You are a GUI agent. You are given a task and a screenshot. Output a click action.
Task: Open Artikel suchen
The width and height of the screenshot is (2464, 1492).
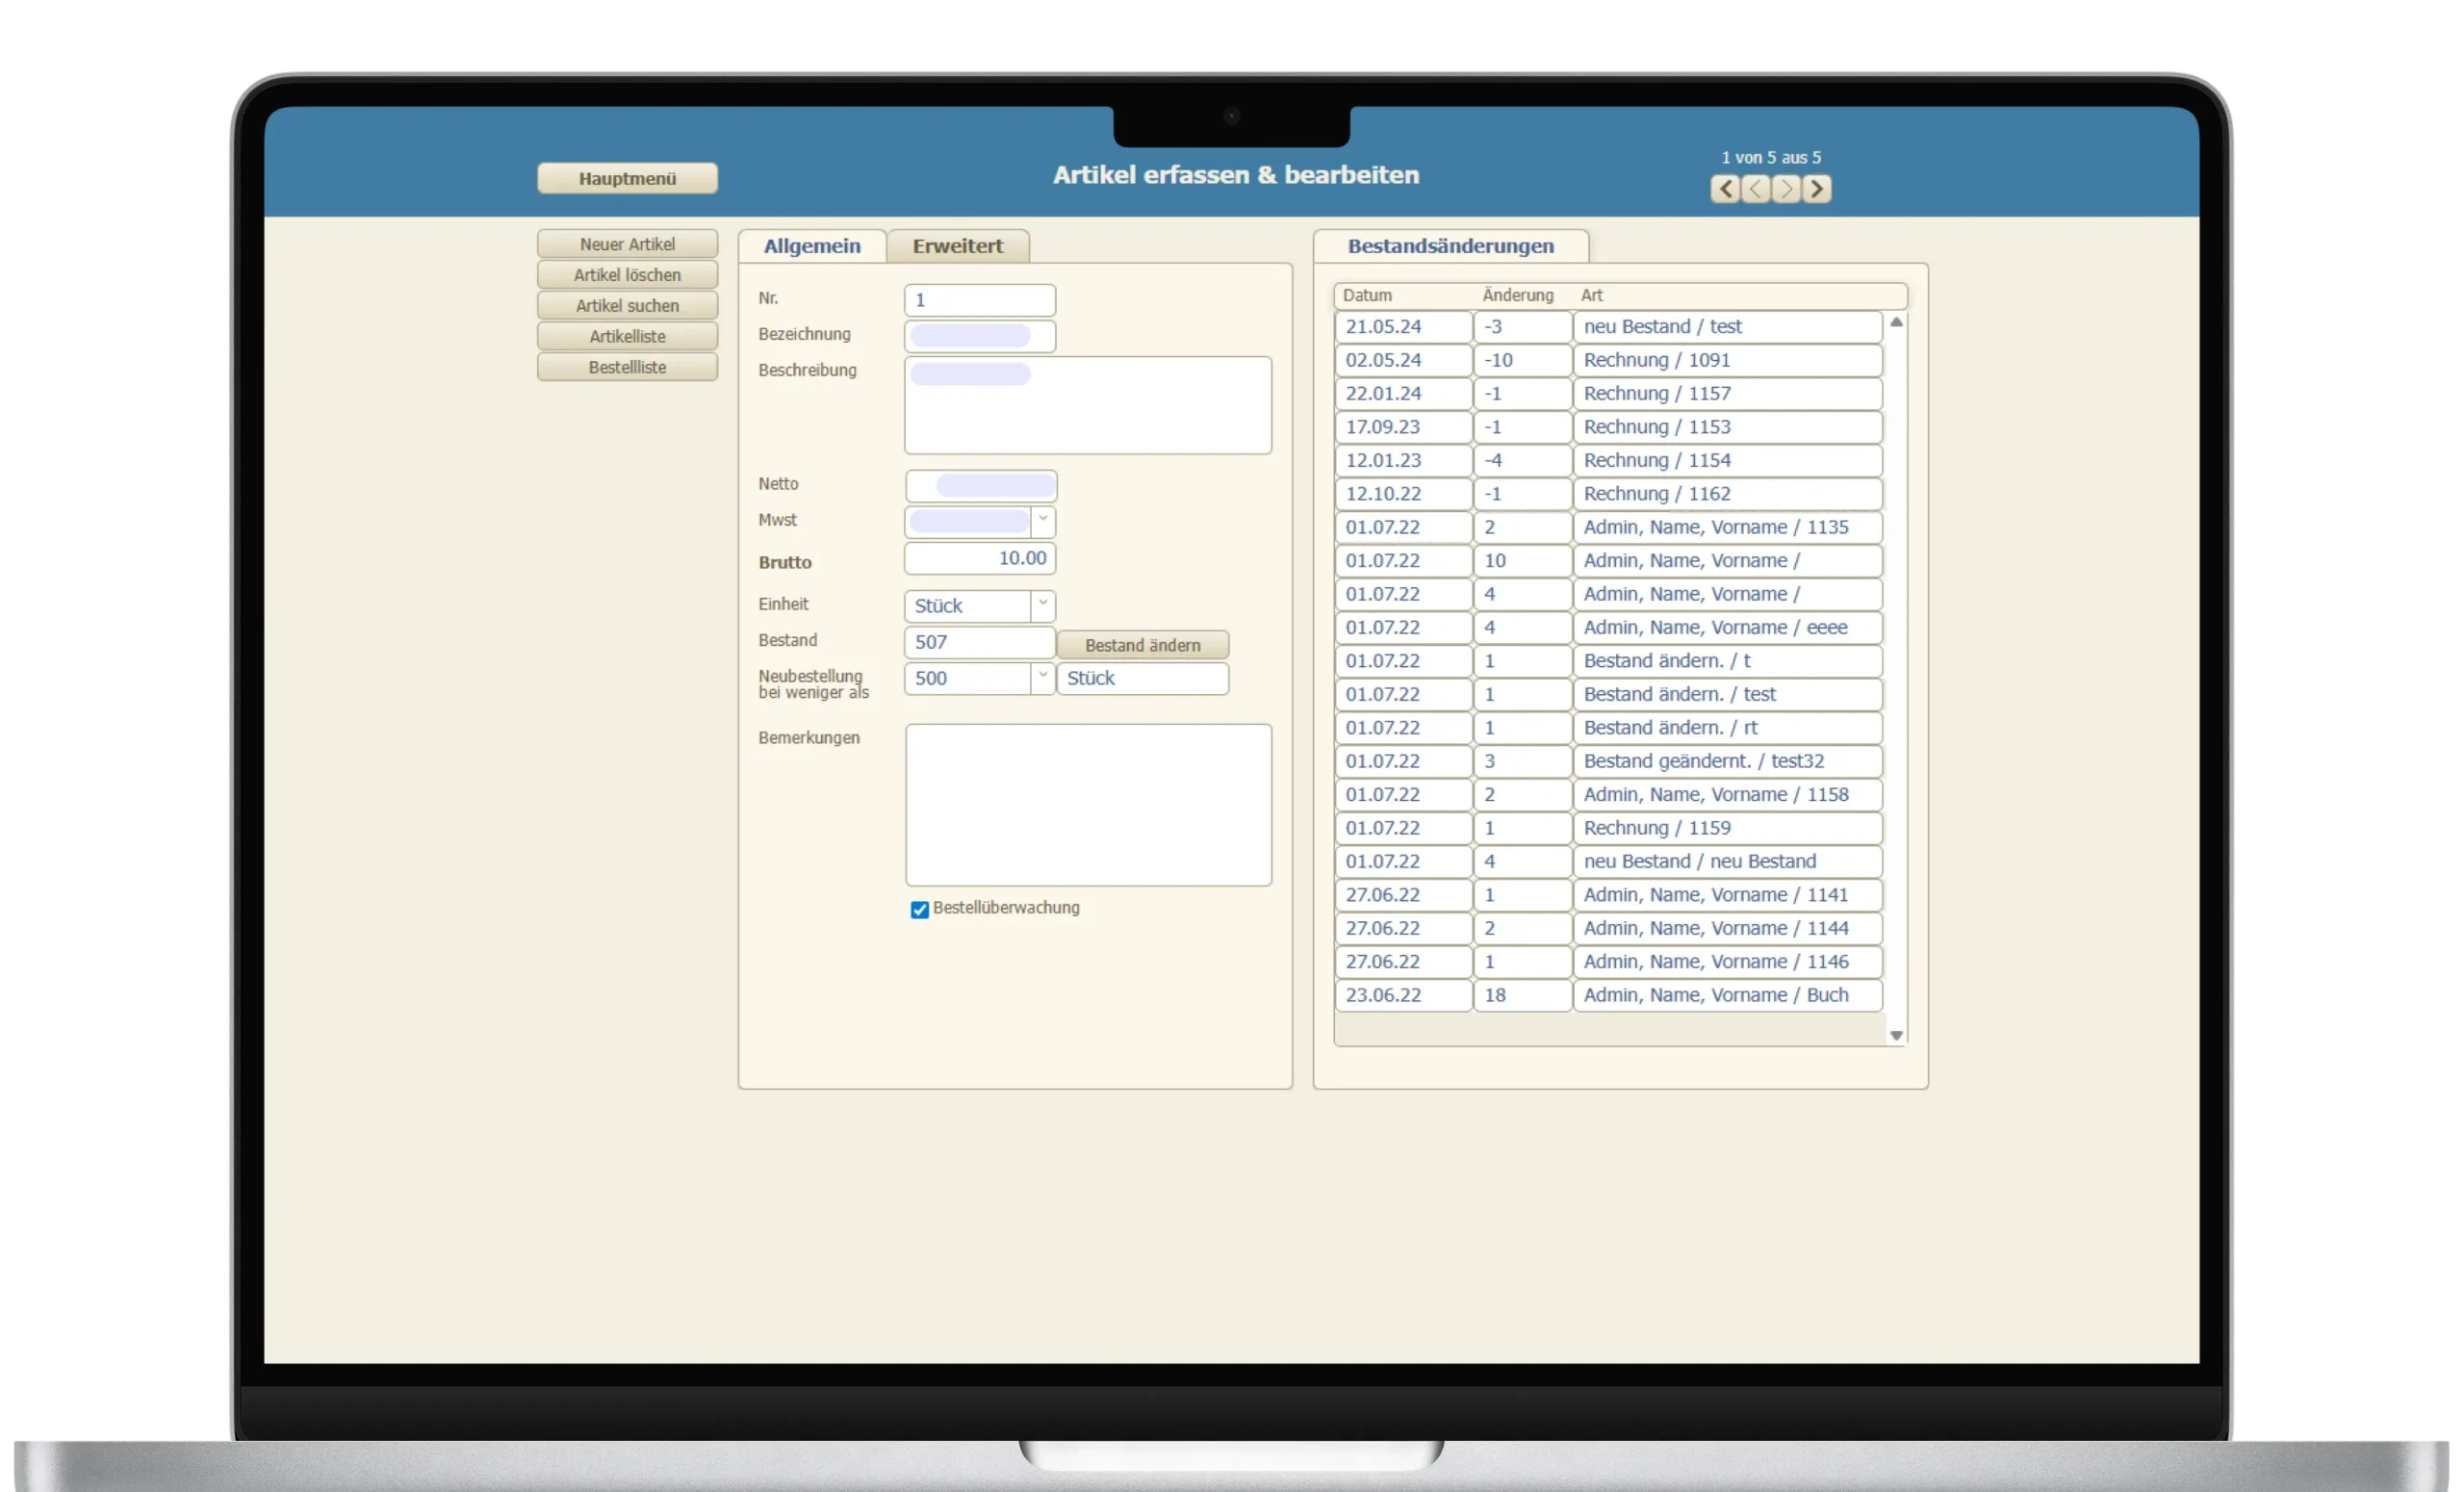pos(627,306)
